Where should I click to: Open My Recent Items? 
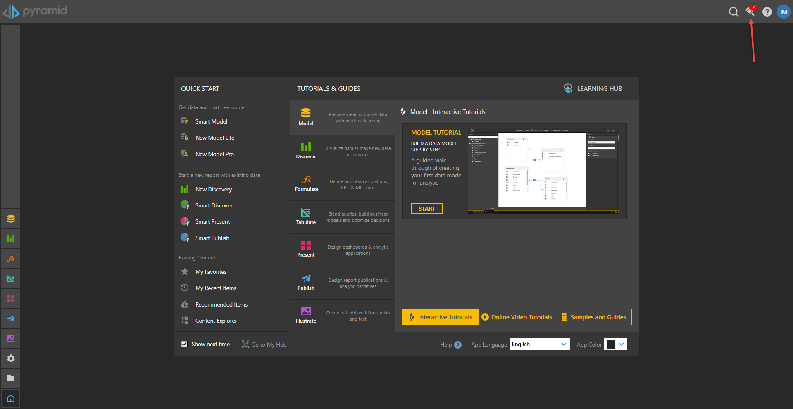pos(216,288)
